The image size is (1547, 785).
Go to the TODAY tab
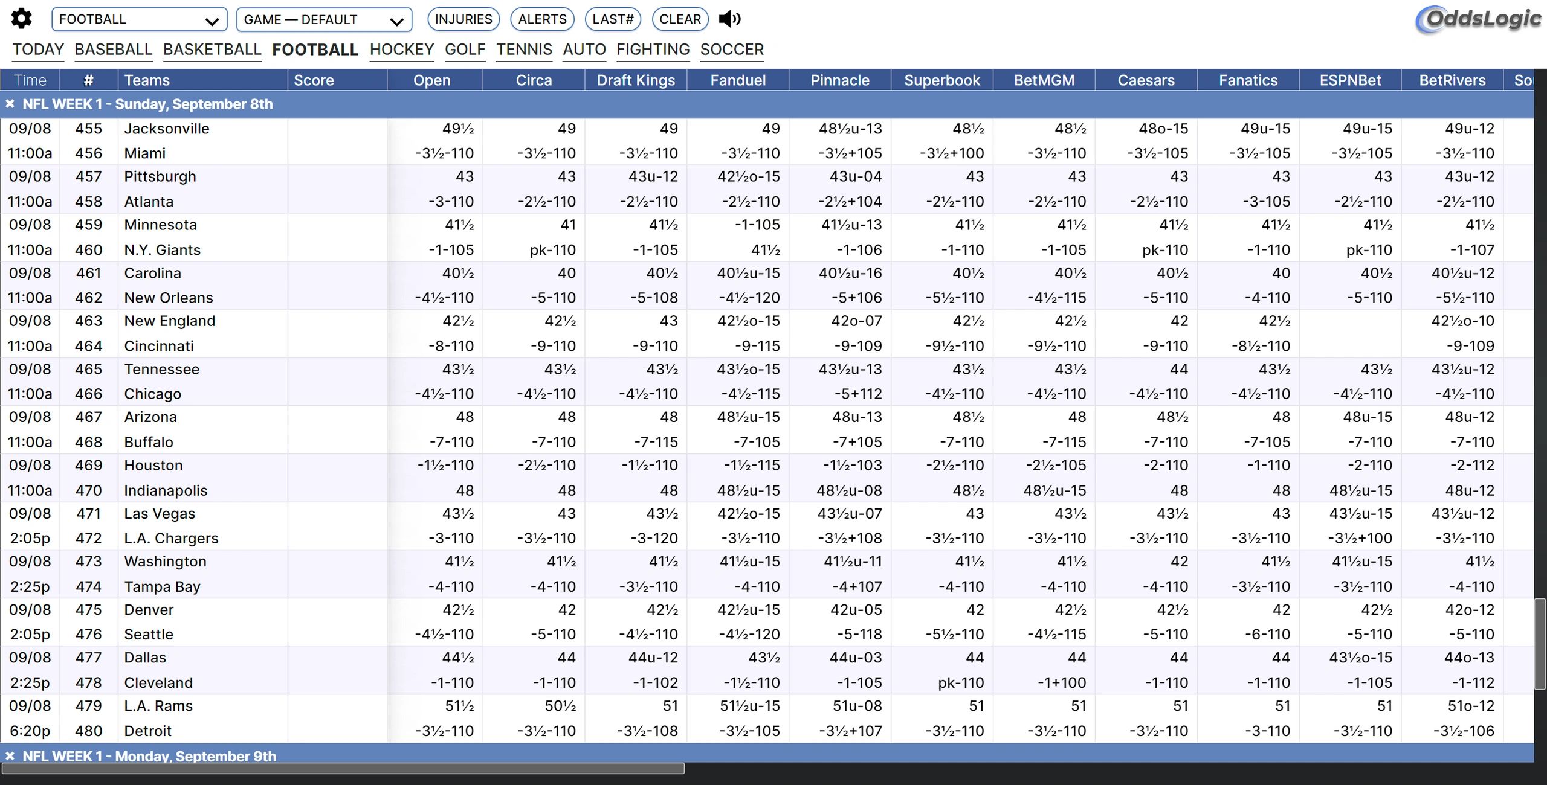click(x=38, y=50)
